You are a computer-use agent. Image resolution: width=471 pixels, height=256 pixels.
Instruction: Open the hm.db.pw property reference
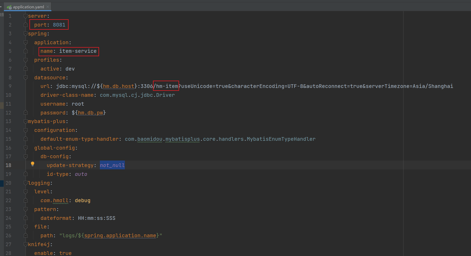90,113
